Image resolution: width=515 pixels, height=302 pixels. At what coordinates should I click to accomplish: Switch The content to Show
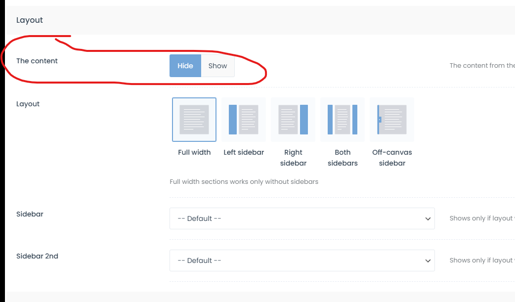[x=217, y=66]
